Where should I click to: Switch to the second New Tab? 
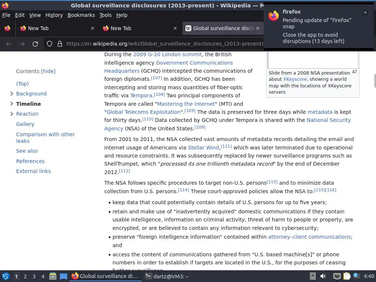(140, 28)
